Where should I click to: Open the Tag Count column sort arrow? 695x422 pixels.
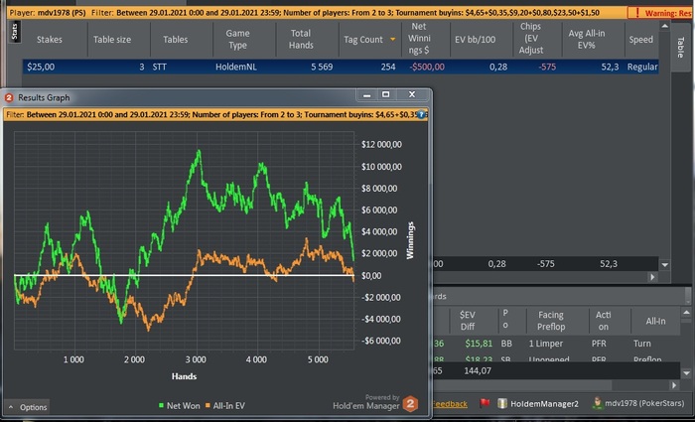393,40
